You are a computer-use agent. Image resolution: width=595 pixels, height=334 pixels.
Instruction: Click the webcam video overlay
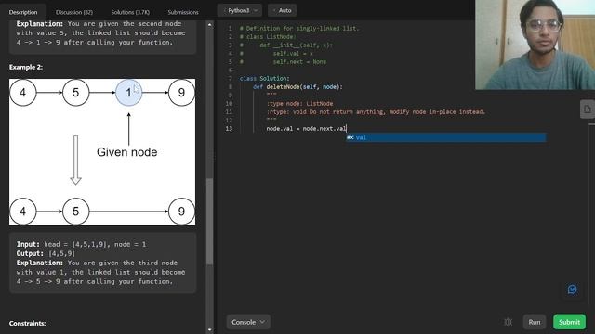coord(535,45)
